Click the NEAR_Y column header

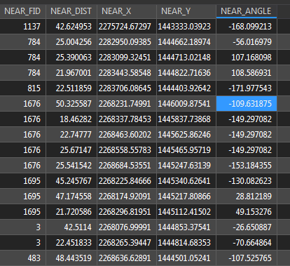click(186, 11)
